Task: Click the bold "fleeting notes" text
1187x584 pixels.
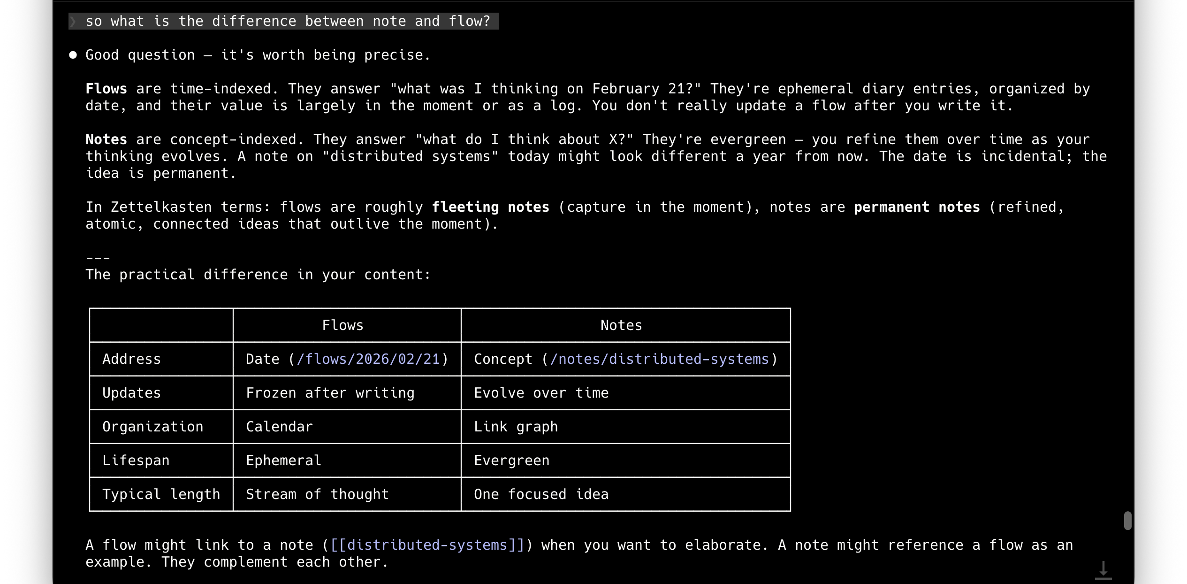Action: (490, 207)
